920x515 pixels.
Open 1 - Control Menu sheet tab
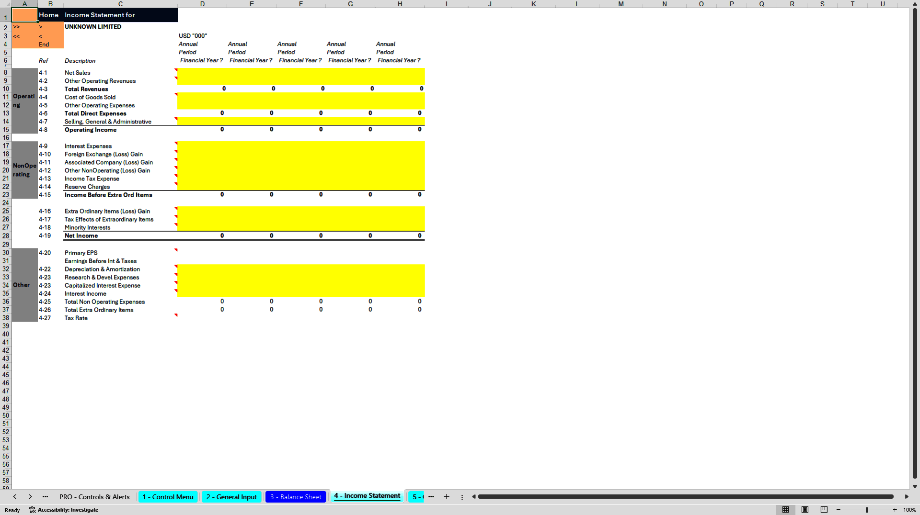[x=168, y=497]
